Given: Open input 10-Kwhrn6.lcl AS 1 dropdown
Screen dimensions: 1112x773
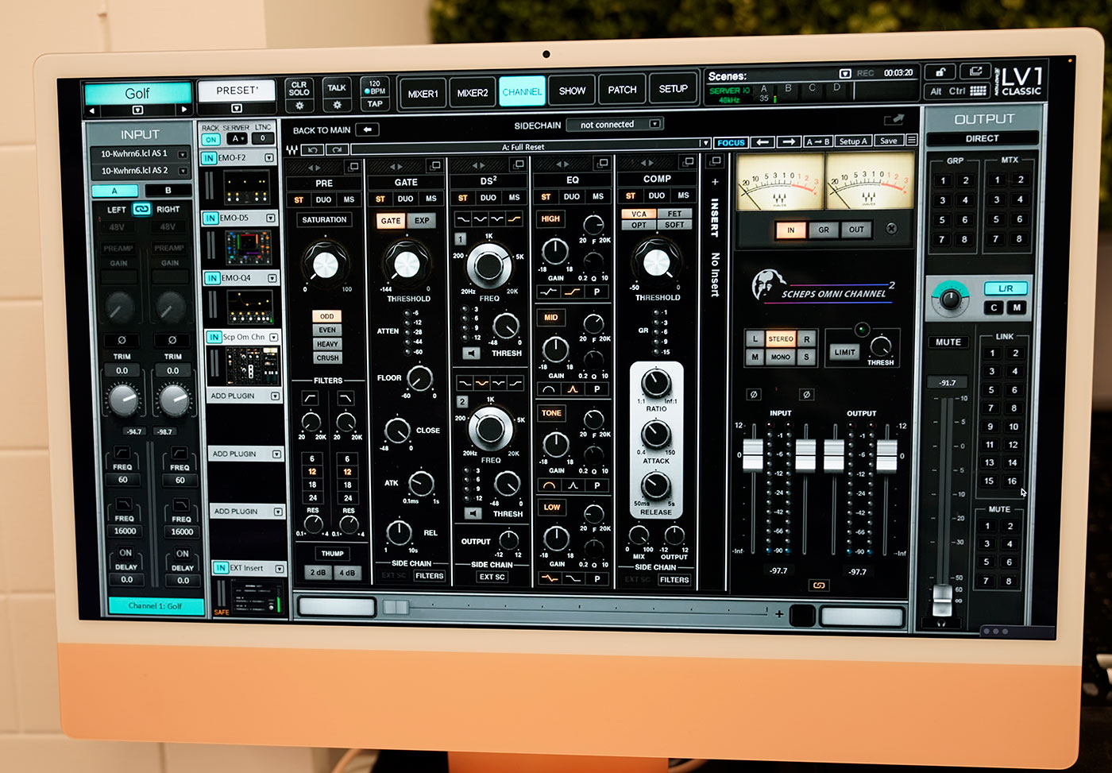Looking at the screenshot, I should coord(183,154).
